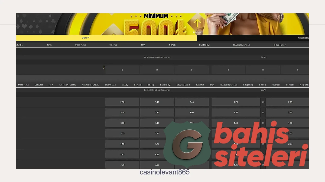Click the yellow up arrow in banner

pyautogui.click(x=197, y=24)
